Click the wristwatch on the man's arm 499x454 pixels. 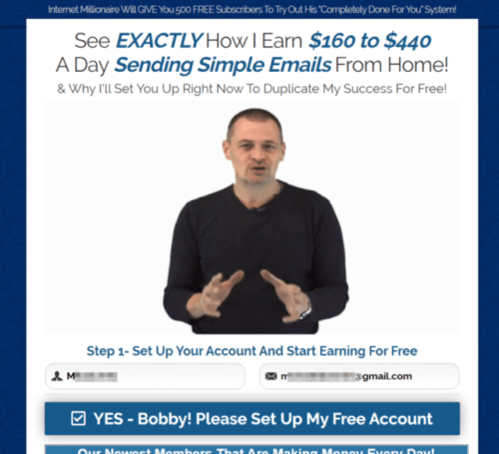click(306, 312)
